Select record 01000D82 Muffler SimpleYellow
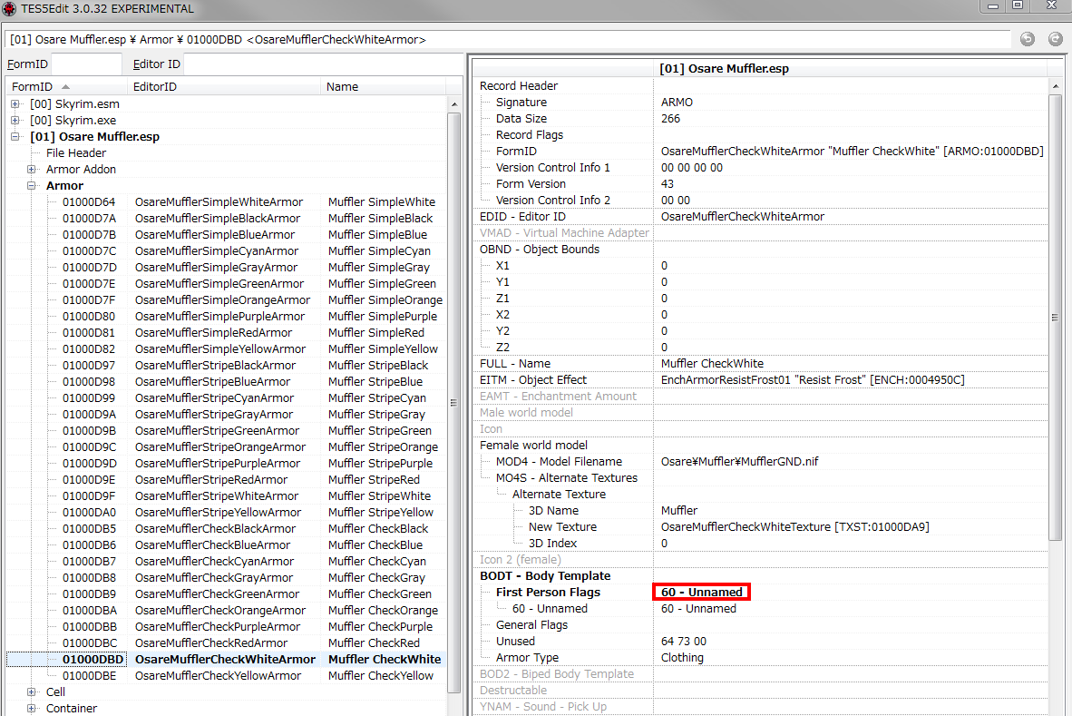The image size is (1072, 716). 226,349
